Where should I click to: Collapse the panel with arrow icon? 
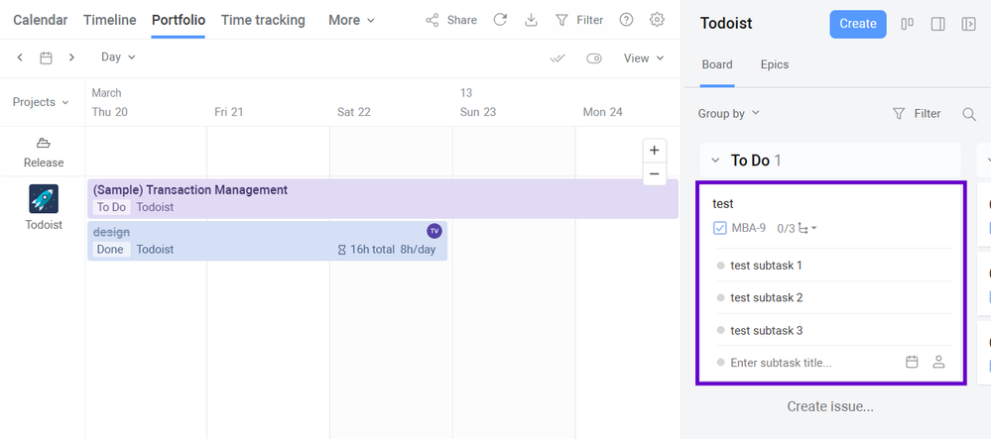968,24
